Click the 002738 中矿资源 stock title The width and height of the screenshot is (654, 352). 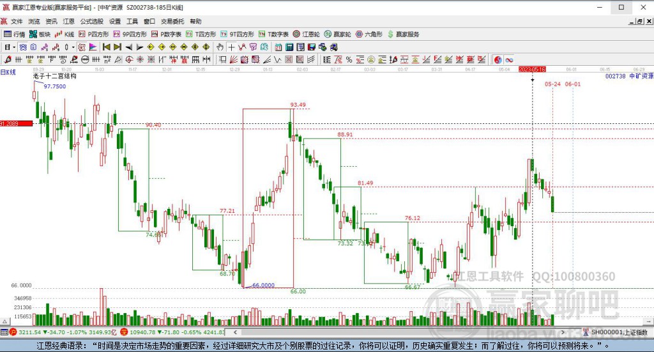[629, 76]
